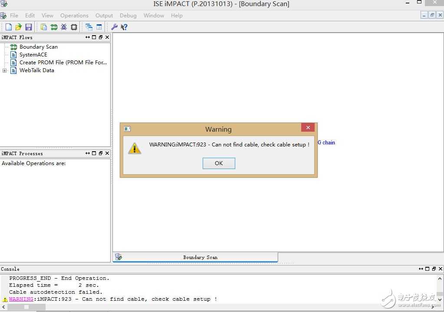444x312 pixels.
Task: Click the console scroll left arrow
Action: 3,307
